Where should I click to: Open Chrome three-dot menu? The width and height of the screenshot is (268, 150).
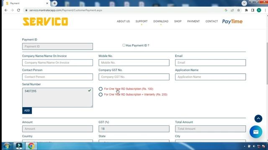(265, 10)
